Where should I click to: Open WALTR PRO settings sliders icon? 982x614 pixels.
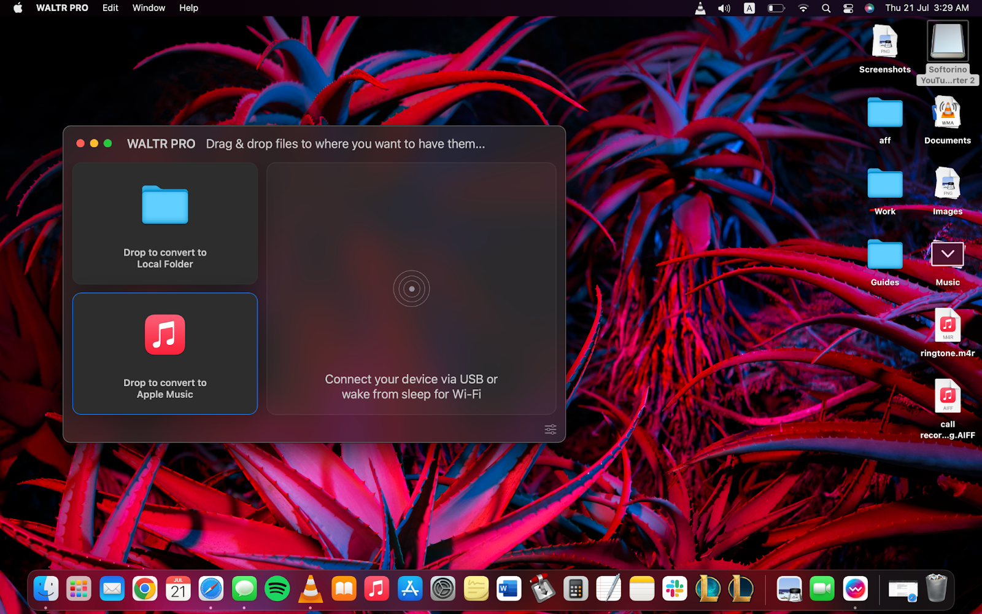[x=551, y=429]
